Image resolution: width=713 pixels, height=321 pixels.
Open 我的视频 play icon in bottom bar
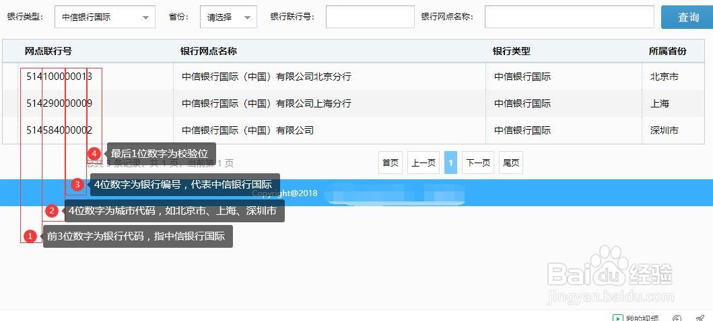pyautogui.click(x=617, y=318)
